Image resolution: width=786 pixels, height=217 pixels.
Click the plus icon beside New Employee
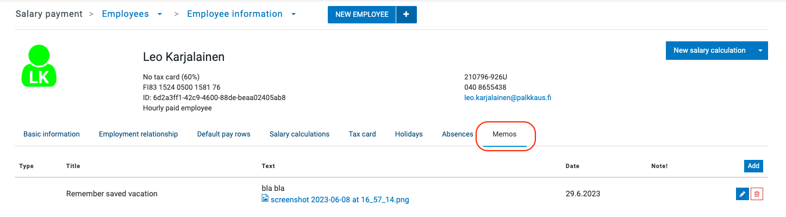point(407,15)
